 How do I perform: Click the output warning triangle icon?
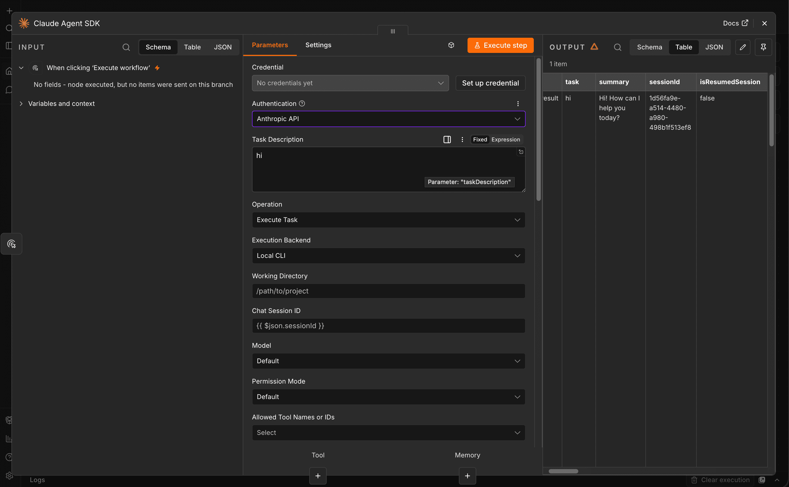coord(595,47)
